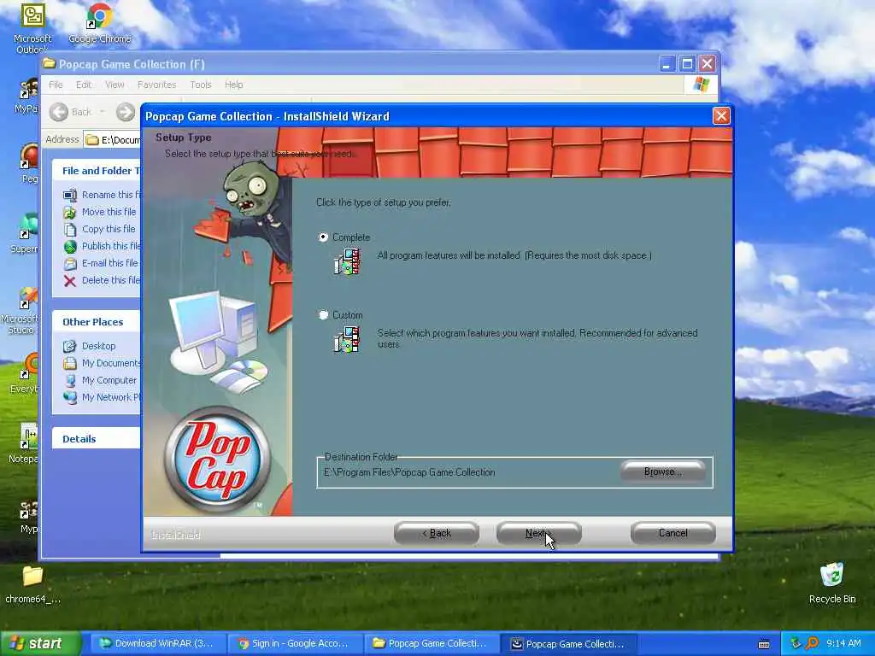Click the 9:14 AM system clock
Image resolution: width=875 pixels, height=656 pixels.
click(x=843, y=644)
